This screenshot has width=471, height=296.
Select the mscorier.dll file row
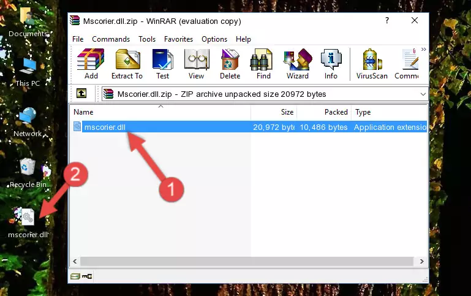(x=249, y=127)
